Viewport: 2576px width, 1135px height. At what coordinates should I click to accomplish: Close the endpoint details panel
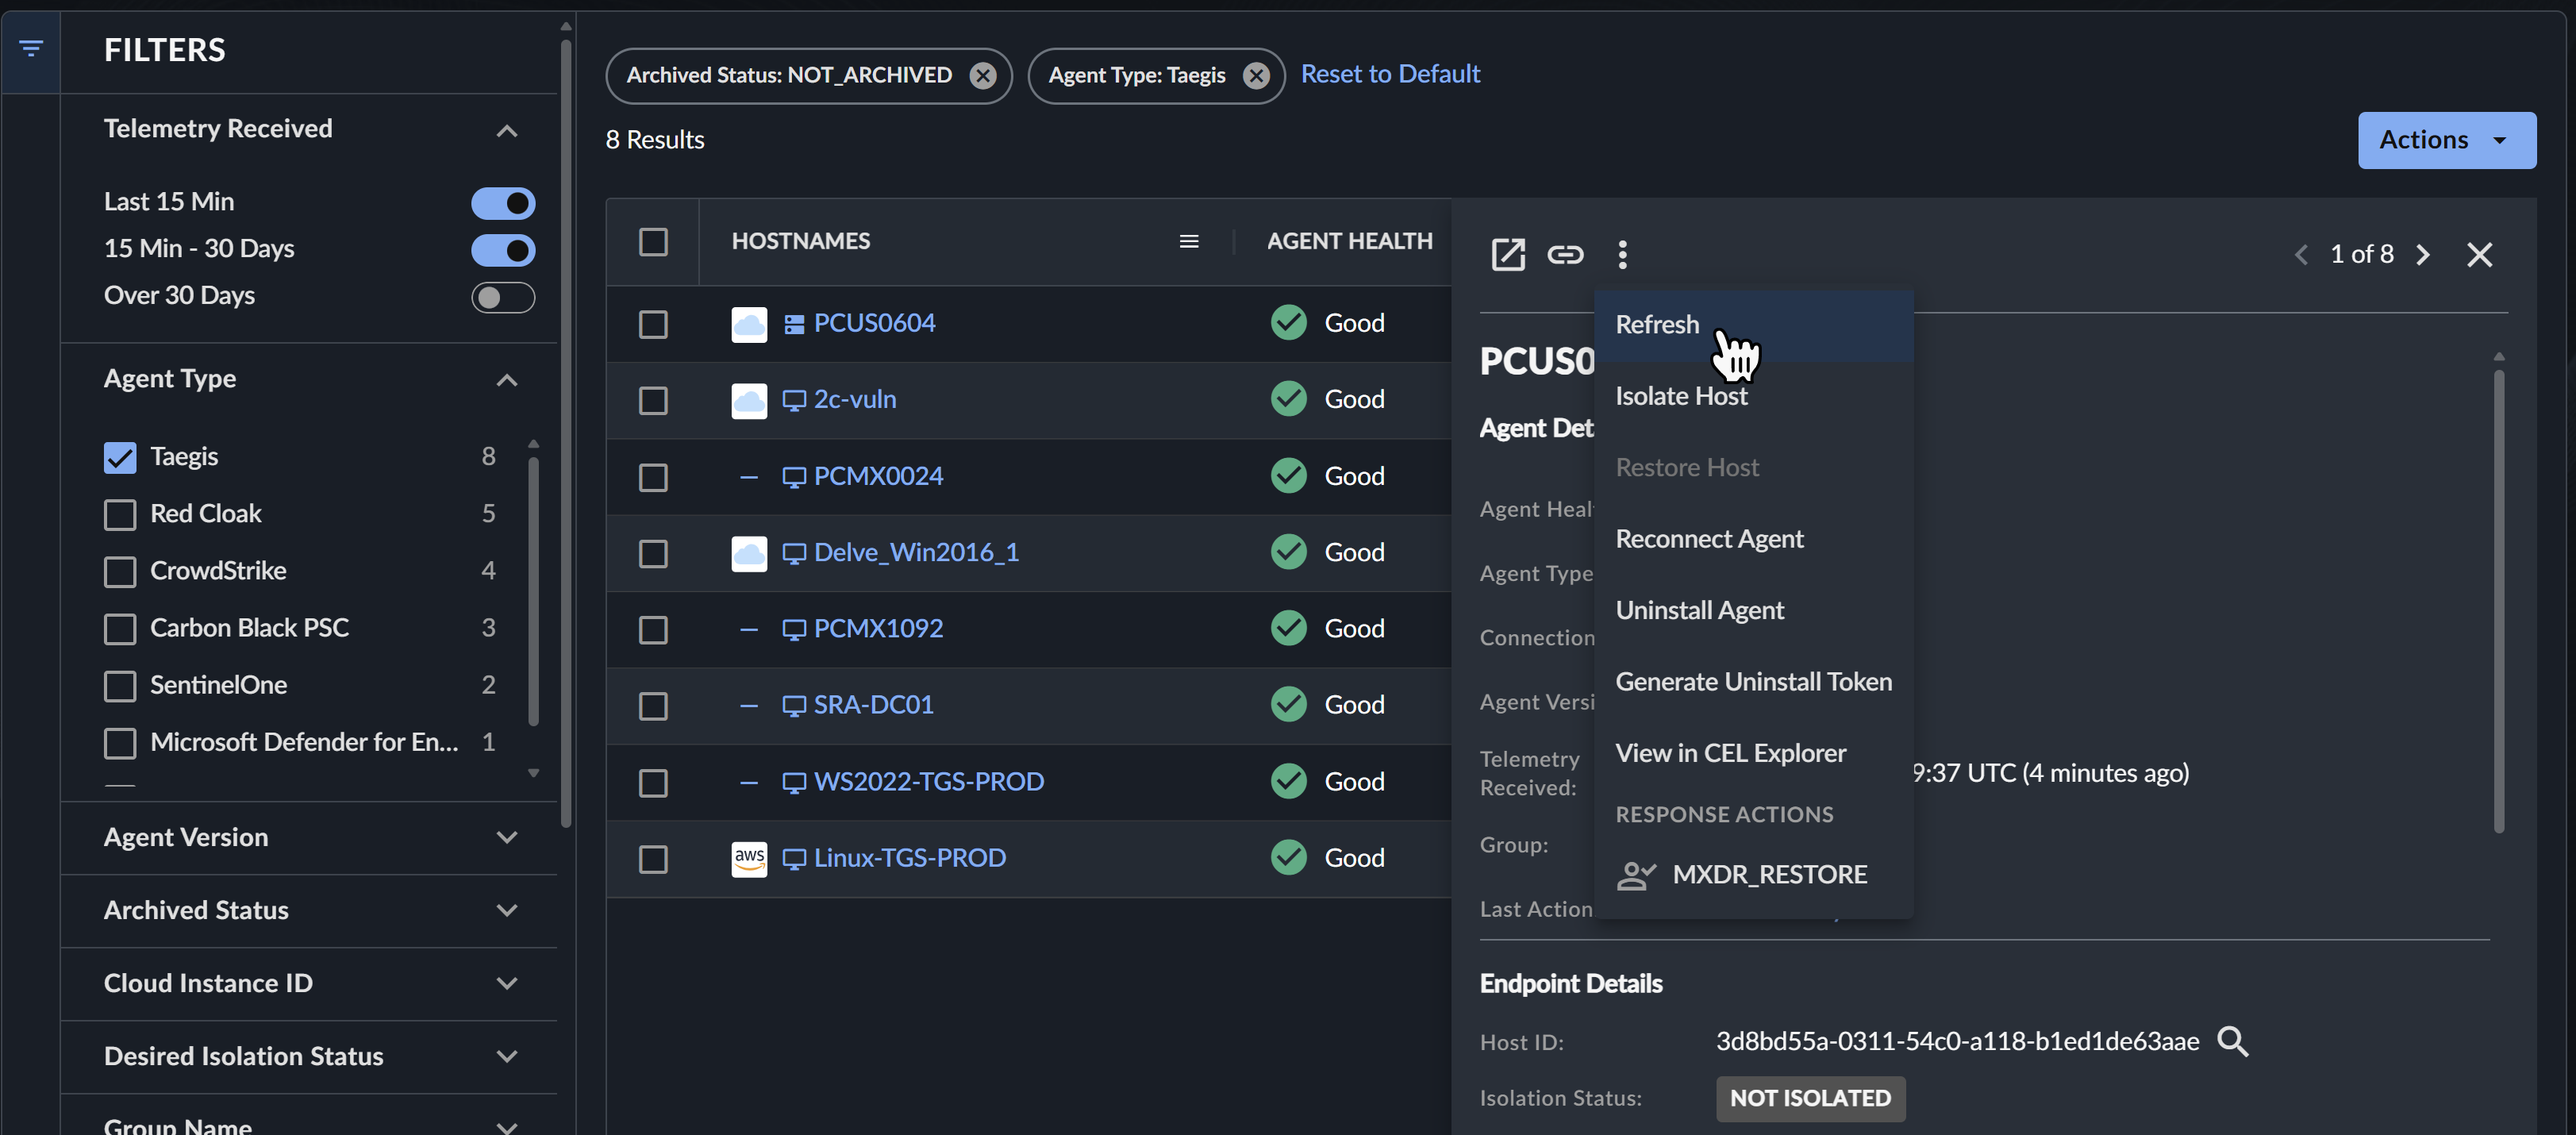coord(2479,254)
